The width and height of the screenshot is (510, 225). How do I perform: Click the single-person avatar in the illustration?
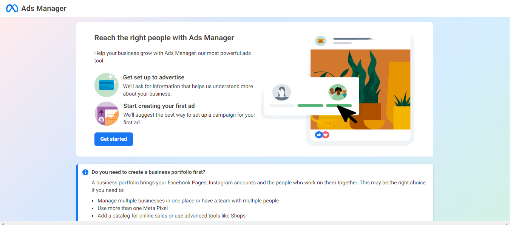(282, 93)
